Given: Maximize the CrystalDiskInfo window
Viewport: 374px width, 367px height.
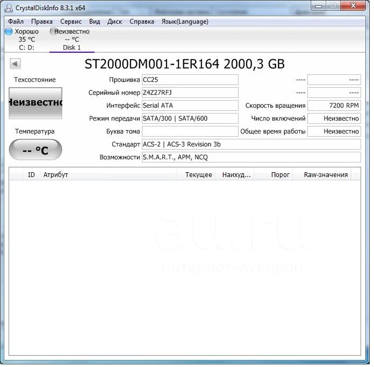Looking at the screenshot, I should click(333, 6).
